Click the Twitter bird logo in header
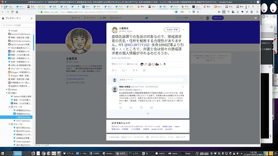 [147, 18]
